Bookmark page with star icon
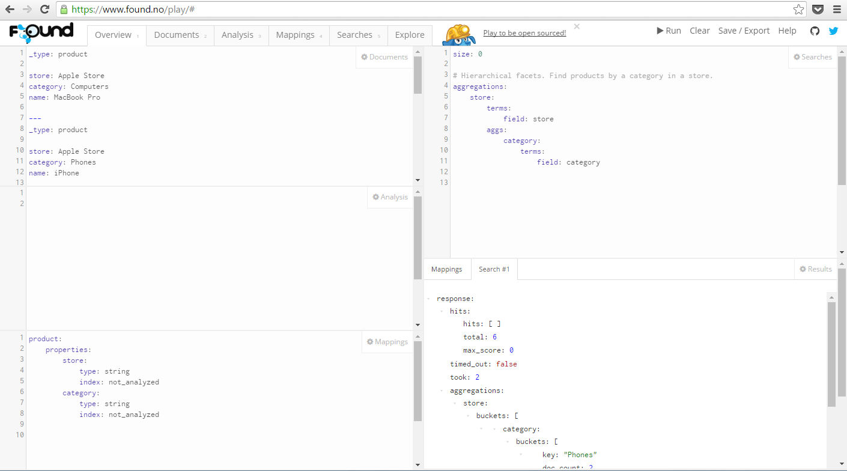 pyautogui.click(x=798, y=9)
